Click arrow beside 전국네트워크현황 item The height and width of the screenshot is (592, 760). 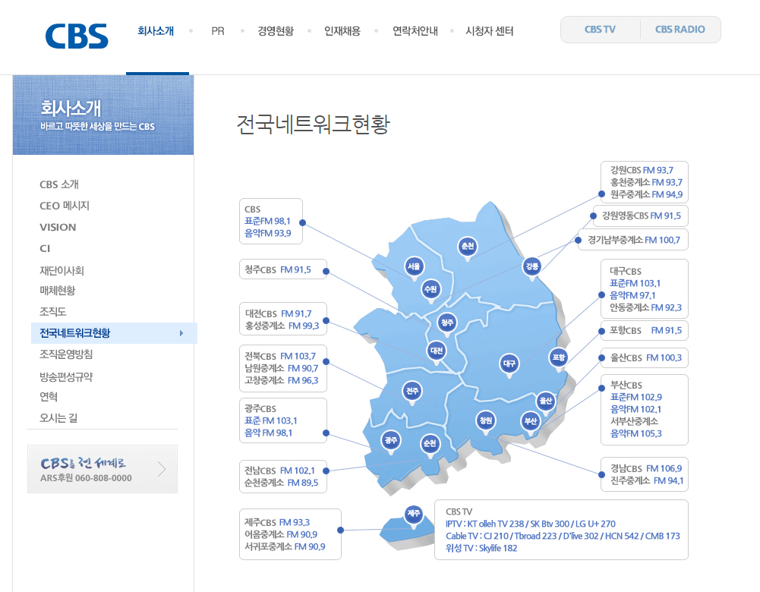click(181, 333)
